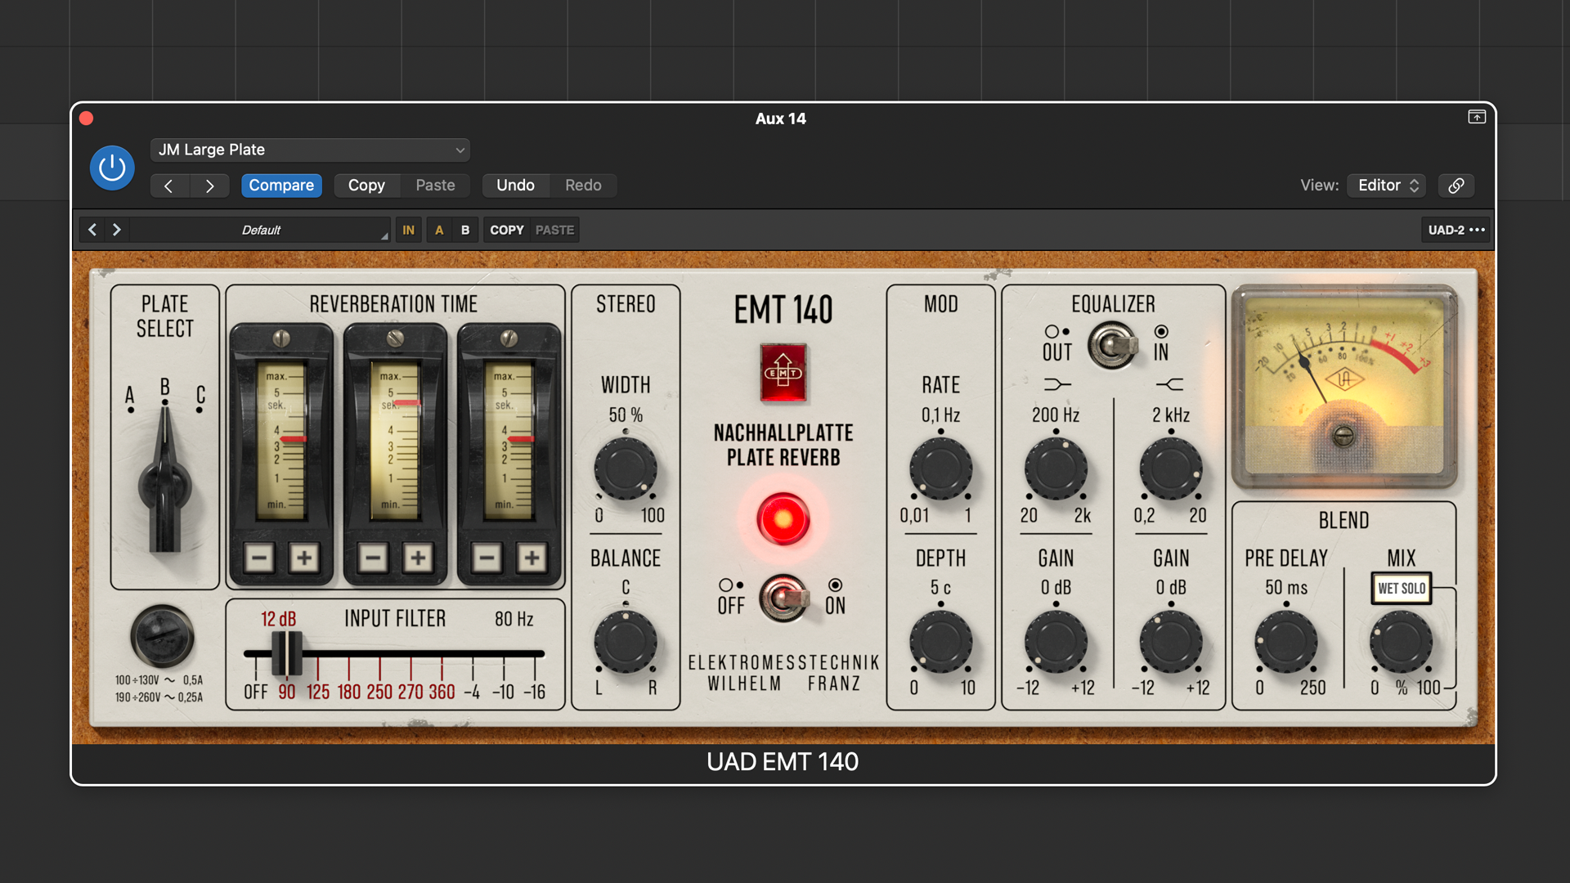The height and width of the screenshot is (883, 1570).
Task: Click the 200 Hz low frequency knob
Action: point(1056,468)
